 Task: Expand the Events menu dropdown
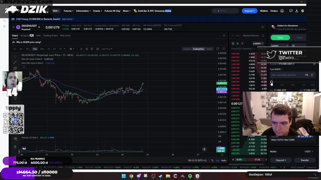(x=98, y=11)
